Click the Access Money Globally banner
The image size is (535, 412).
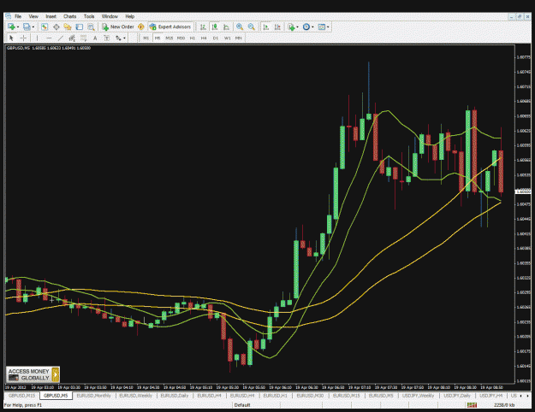[x=33, y=374]
